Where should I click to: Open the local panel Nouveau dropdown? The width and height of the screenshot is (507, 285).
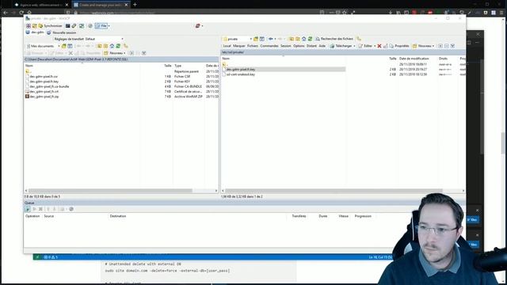115,53
